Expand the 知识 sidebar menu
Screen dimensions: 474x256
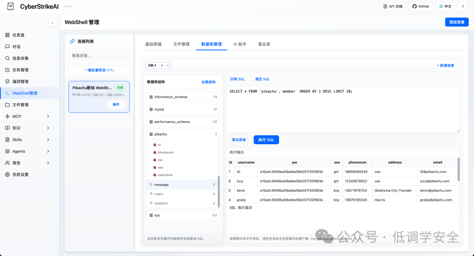click(29, 128)
